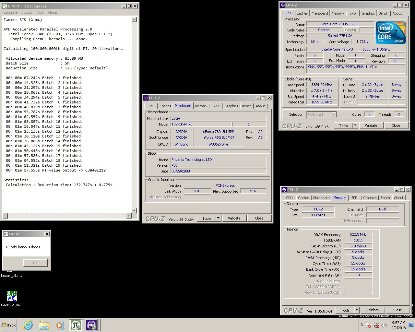The height and width of the screenshot is (332, 415).
Task: Switch to Memory tab in Mainboard CPU-Z window
Action: [201, 106]
